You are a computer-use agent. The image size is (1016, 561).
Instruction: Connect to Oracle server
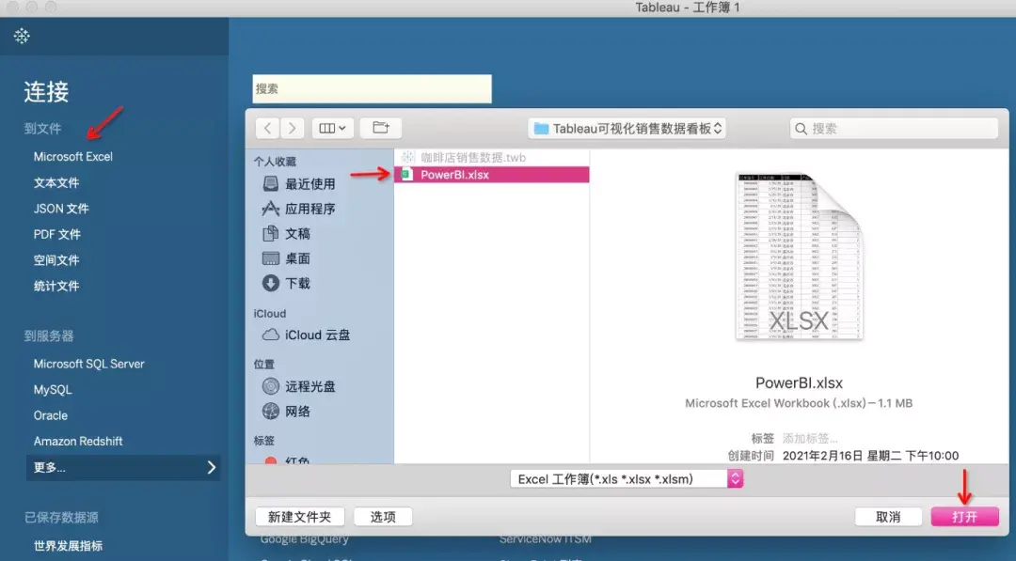click(51, 415)
